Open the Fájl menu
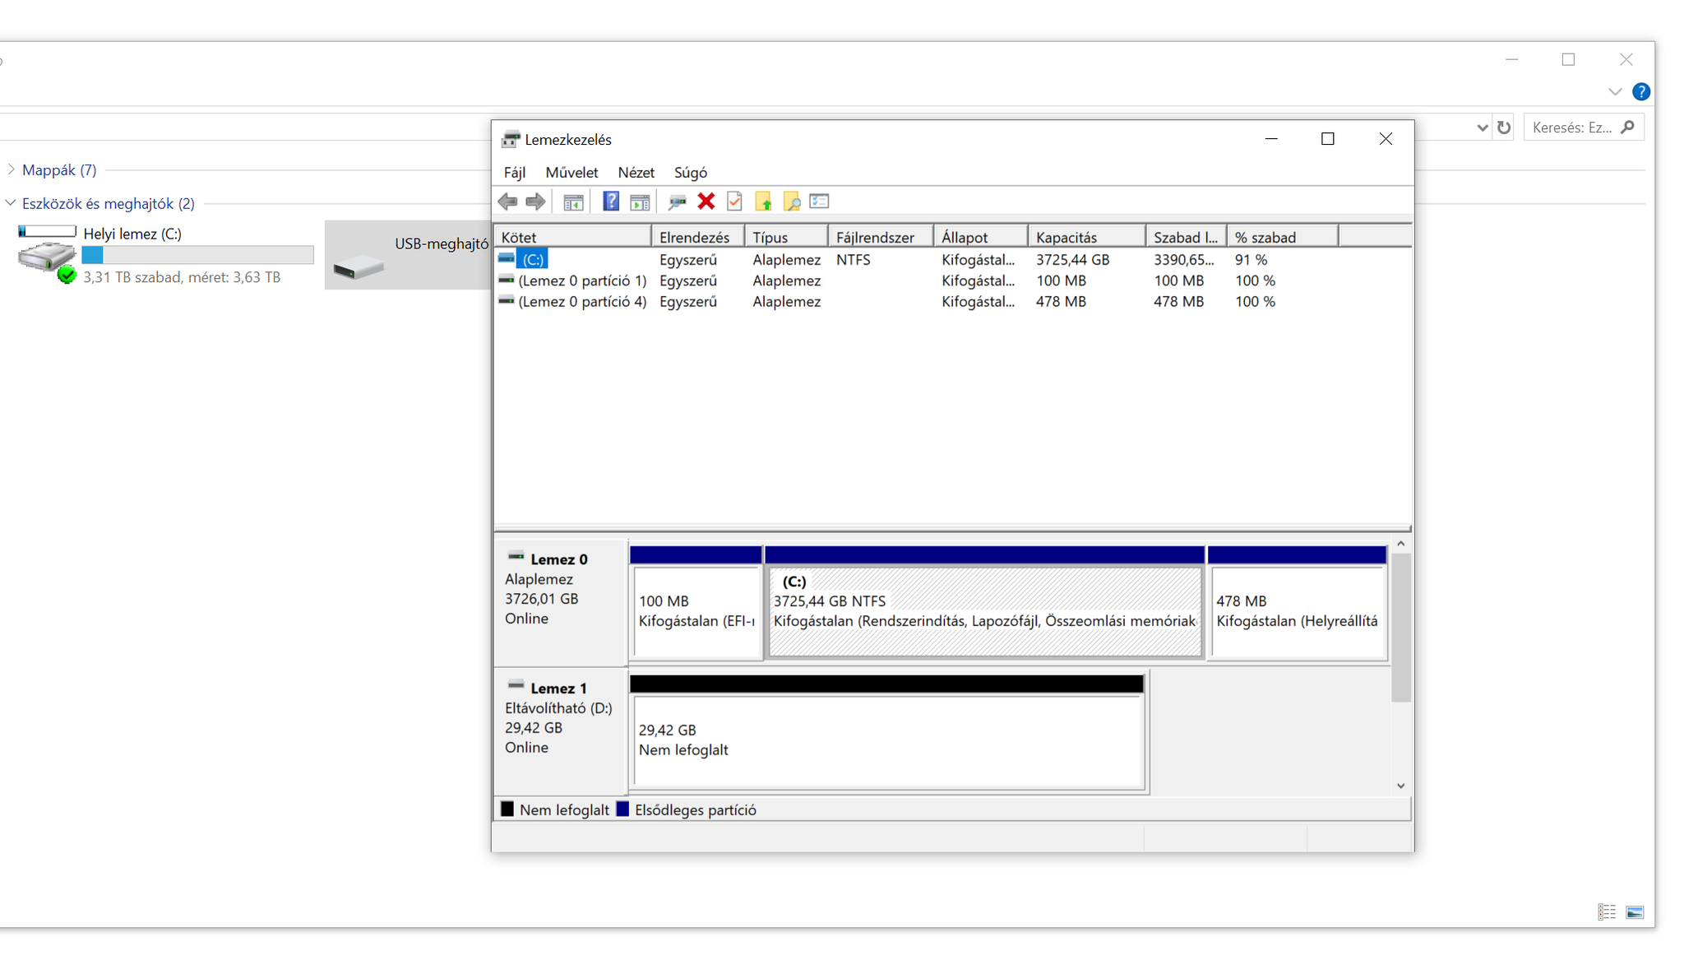The width and height of the screenshot is (1698, 960). (515, 173)
